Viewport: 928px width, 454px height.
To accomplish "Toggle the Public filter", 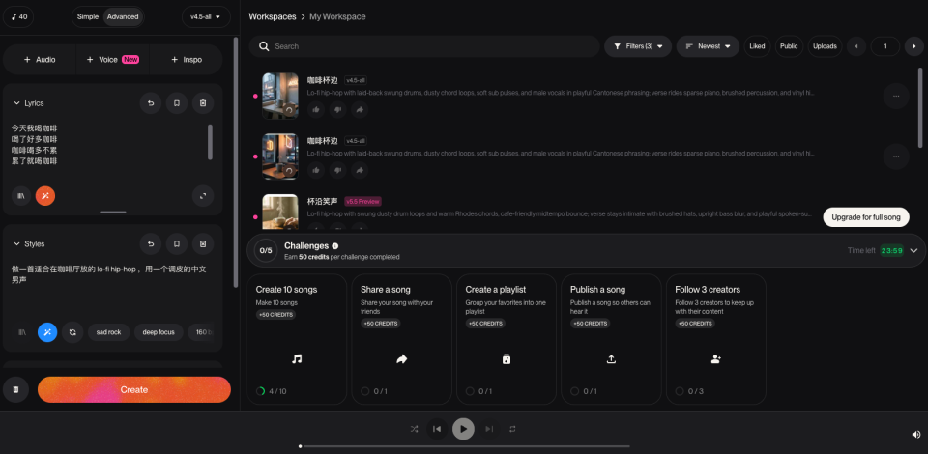I will tap(789, 46).
